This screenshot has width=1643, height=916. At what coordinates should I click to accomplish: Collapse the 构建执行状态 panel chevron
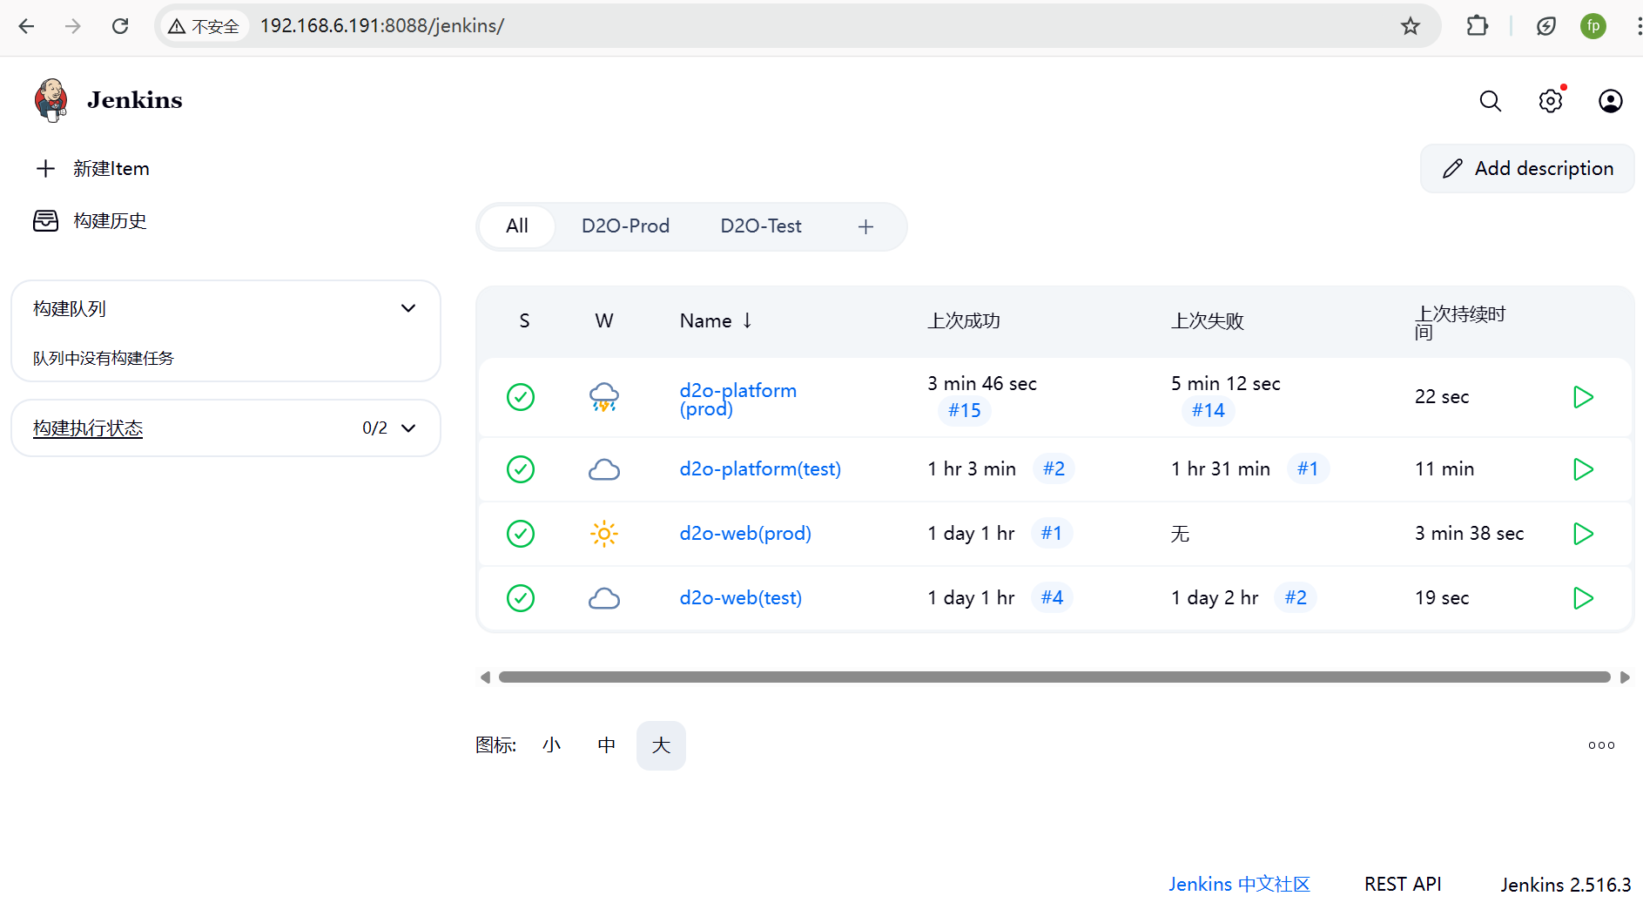408,428
